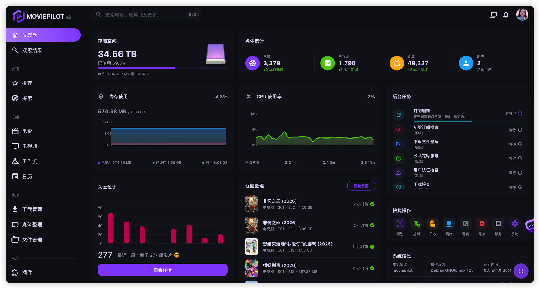
Task: Open the 规则 filter quick action
Action: point(416,224)
